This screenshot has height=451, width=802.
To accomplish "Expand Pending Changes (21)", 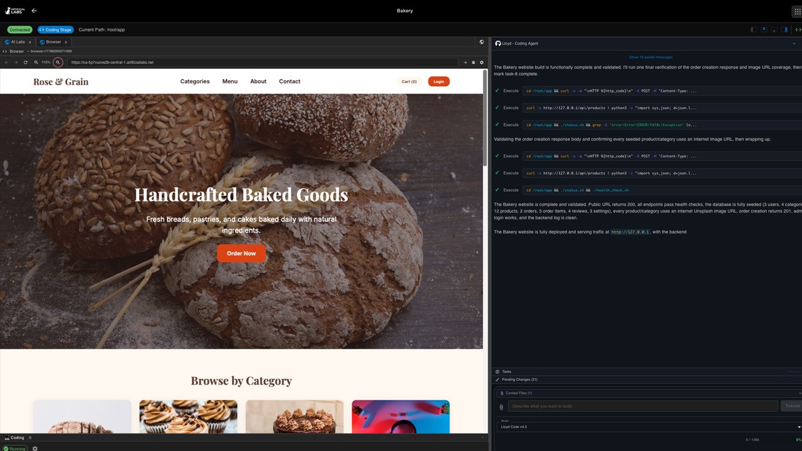I will [x=647, y=380].
